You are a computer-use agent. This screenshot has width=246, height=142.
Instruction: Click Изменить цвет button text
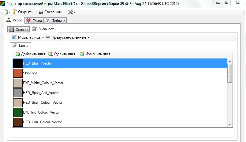98,54
